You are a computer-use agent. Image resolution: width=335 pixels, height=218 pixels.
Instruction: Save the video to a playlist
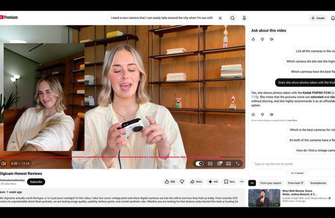230,182
